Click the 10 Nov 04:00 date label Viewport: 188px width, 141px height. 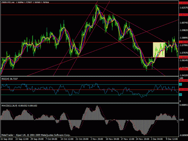pos(112,139)
